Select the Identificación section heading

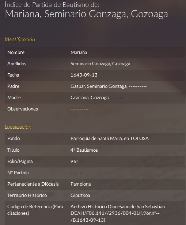(20, 39)
